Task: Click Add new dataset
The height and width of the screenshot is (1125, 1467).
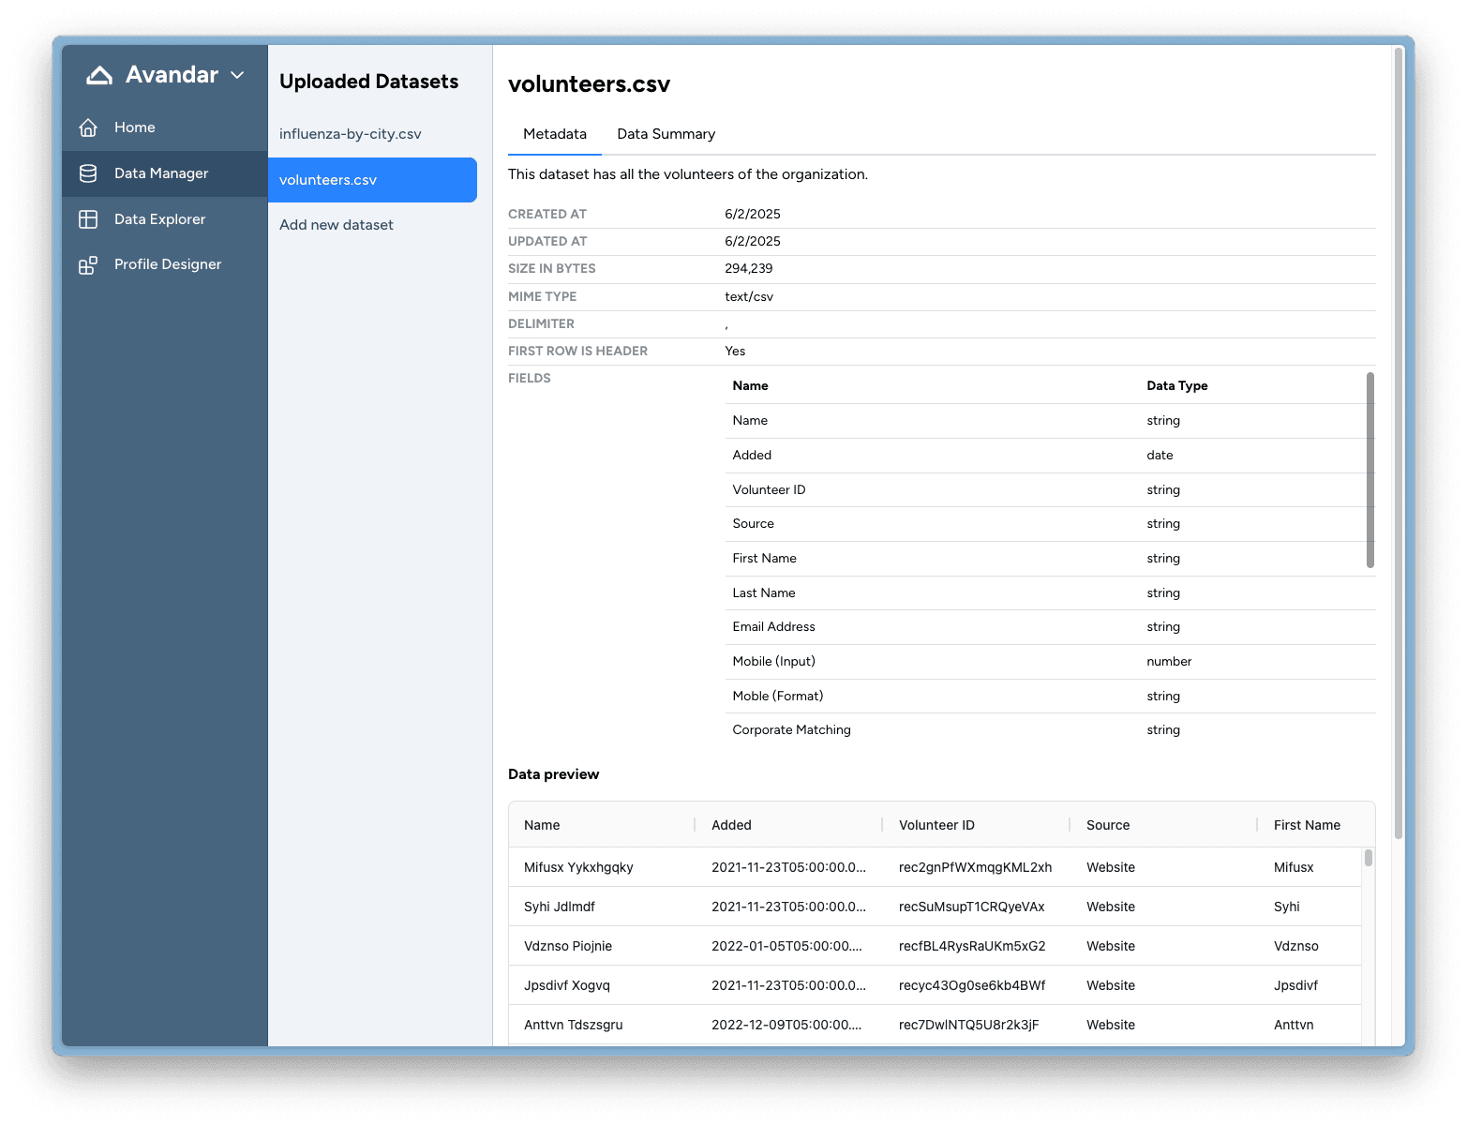Action: click(336, 225)
